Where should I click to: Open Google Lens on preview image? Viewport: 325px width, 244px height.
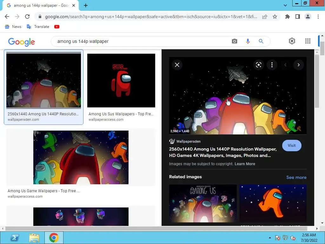tap(258, 65)
